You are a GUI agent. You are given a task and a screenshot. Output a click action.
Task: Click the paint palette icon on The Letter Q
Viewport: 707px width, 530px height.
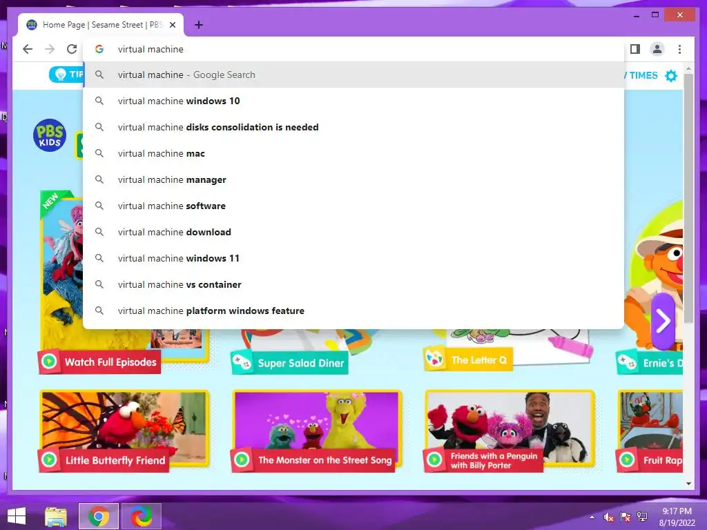[x=434, y=359]
